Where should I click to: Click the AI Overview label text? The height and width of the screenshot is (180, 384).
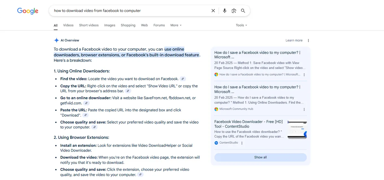[x=70, y=40]
